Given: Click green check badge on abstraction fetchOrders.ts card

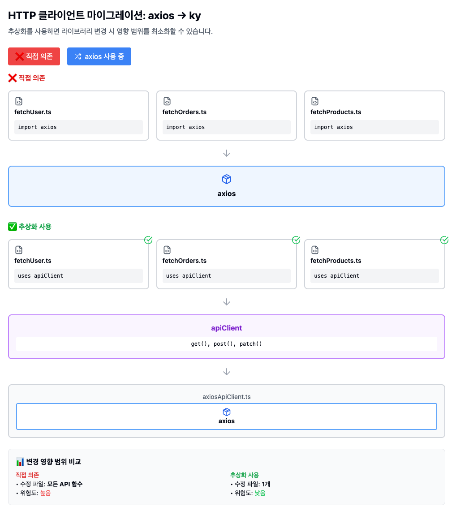Looking at the screenshot, I should click(x=297, y=240).
